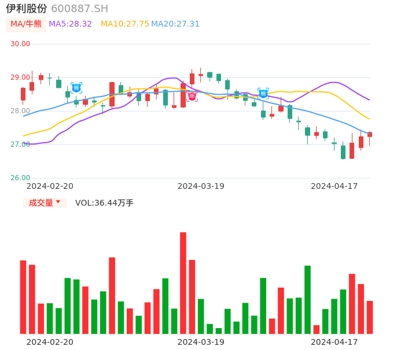Click the first red volume bar on the left
Image resolution: width=397 pixels, height=350 pixels.
pyautogui.click(x=23, y=297)
